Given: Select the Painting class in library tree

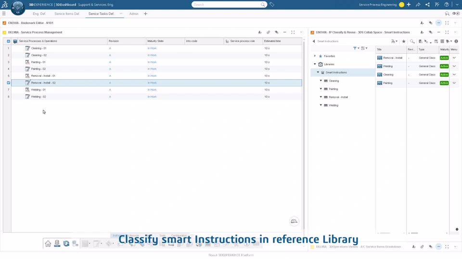Looking at the screenshot, I should click(x=333, y=89).
